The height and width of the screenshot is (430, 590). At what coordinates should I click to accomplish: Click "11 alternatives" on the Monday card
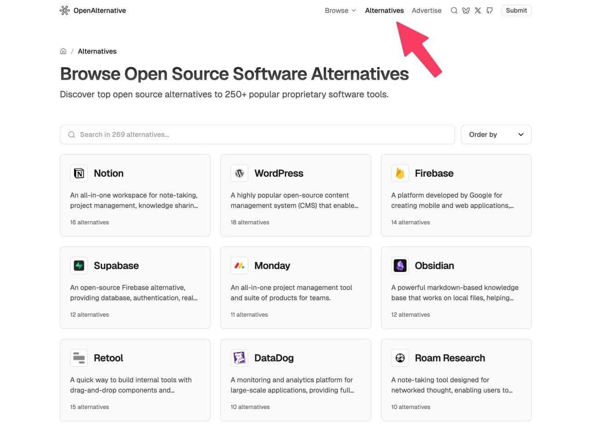point(249,315)
